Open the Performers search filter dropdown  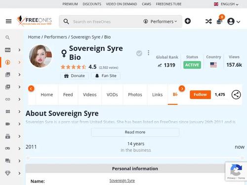pyautogui.click(x=160, y=22)
